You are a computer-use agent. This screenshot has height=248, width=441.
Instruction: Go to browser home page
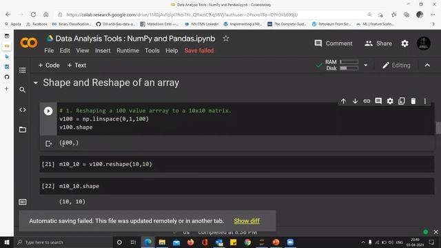[x=46, y=14]
